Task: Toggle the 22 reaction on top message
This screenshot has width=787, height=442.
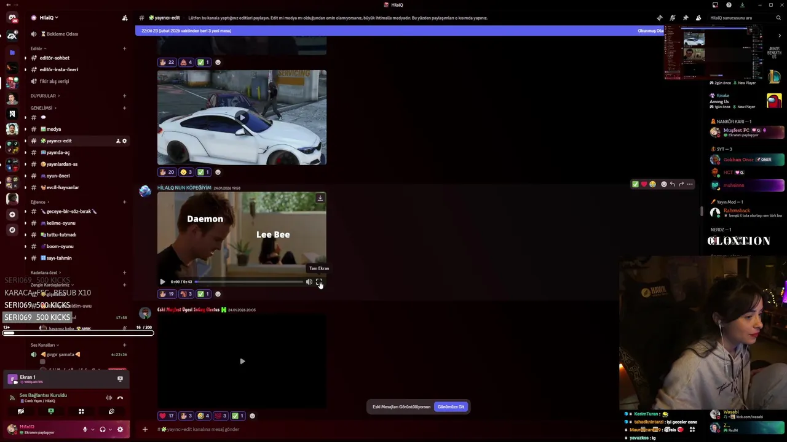Action: (x=167, y=62)
